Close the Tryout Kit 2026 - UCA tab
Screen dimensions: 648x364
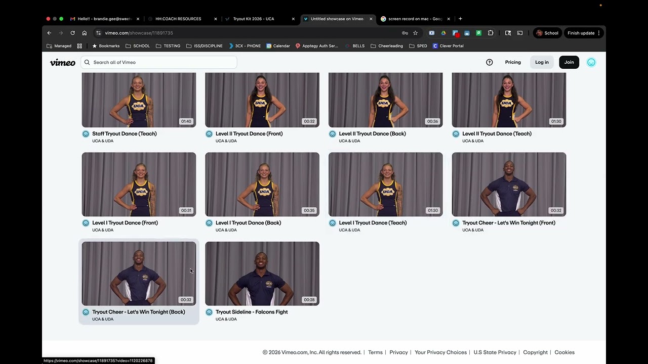tap(293, 19)
